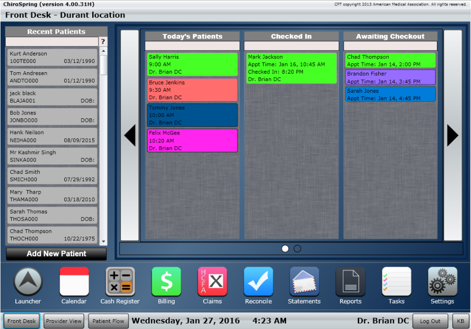Click the question mark help button
This screenshot has width=471, height=329.
(x=103, y=42)
